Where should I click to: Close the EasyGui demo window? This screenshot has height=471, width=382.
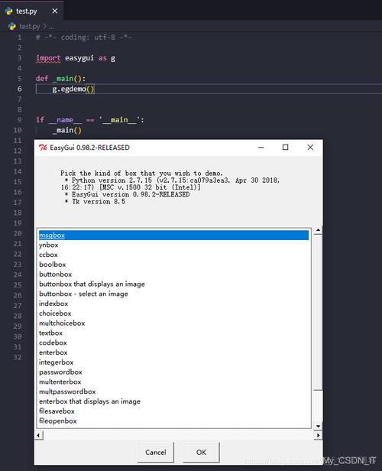tap(310, 147)
